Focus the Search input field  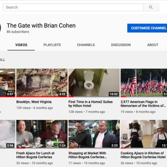tap(73, 7)
